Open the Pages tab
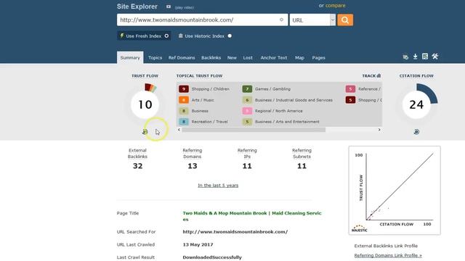 tap(318, 58)
